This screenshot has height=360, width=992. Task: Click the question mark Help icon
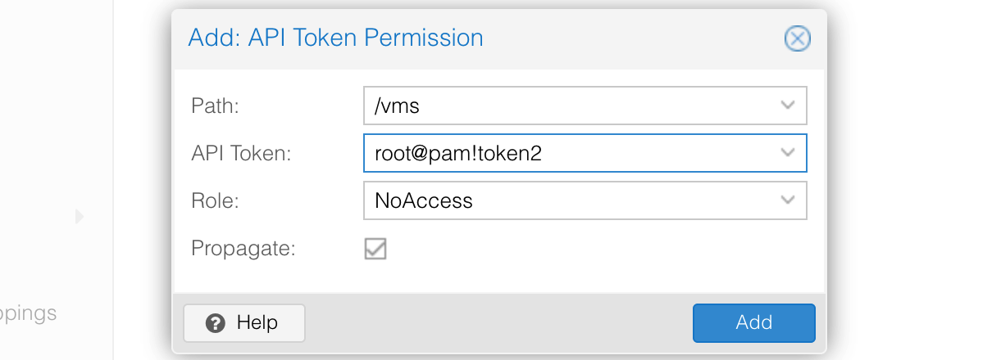[216, 322]
